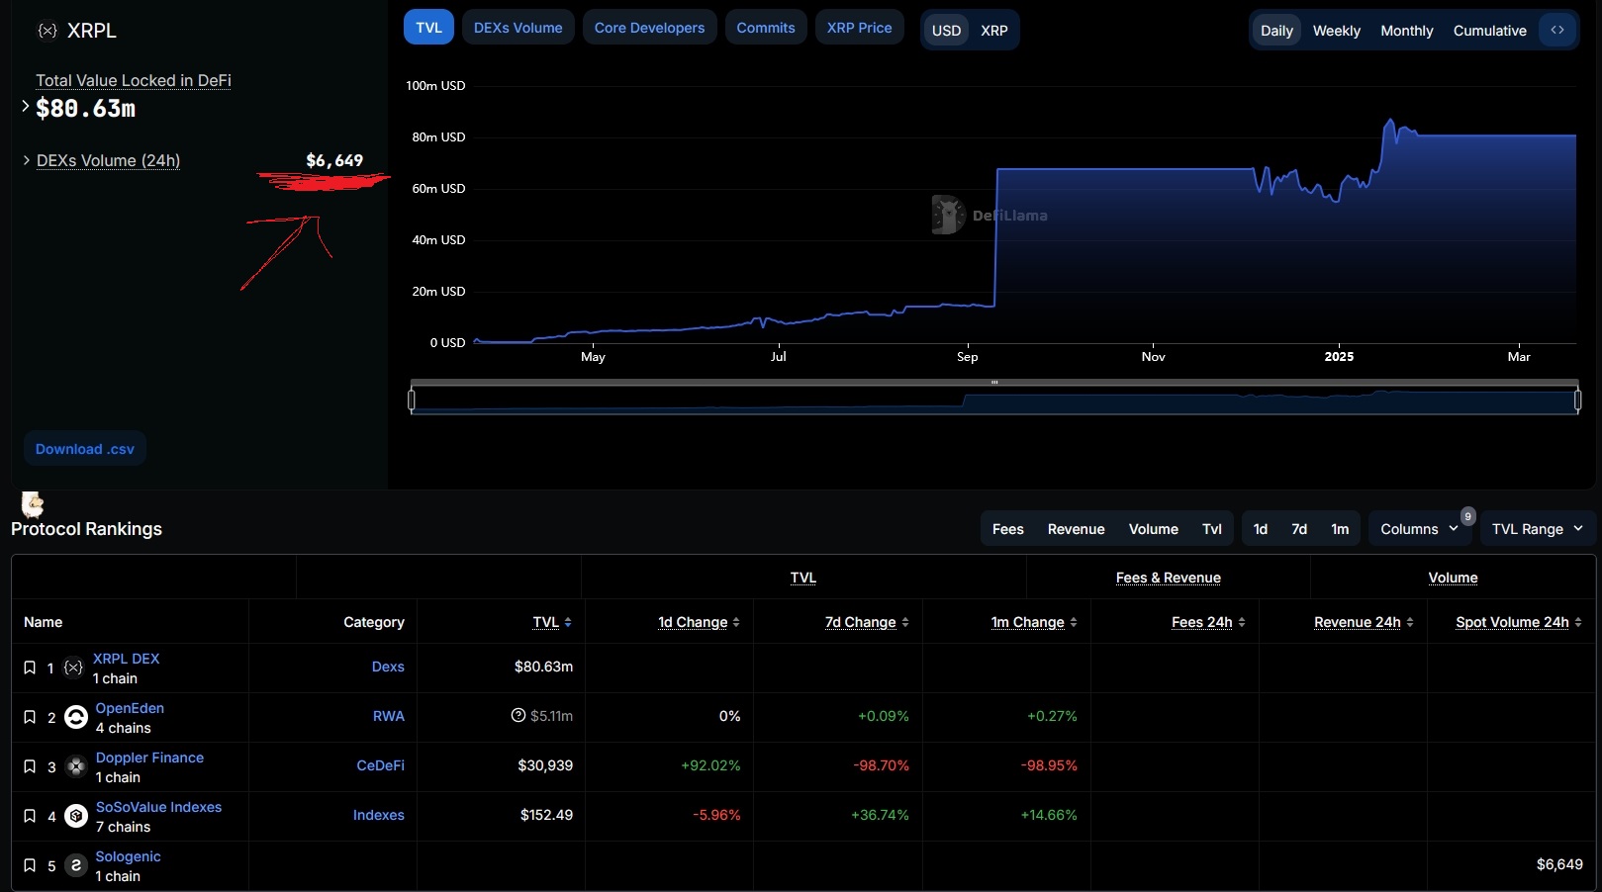Toggle Commits chart metric

[x=766, y=28]
